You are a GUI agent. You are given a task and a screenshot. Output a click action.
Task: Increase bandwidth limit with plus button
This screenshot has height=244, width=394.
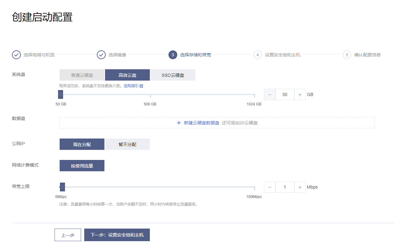point(300,187)
